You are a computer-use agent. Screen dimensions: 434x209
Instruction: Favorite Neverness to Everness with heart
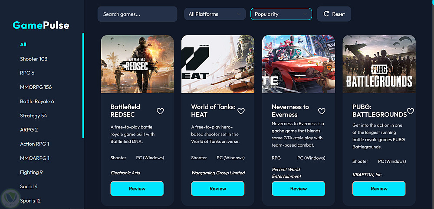point(322,111)
